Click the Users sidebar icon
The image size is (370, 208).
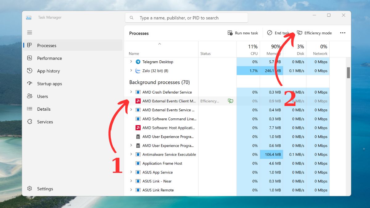30,96
